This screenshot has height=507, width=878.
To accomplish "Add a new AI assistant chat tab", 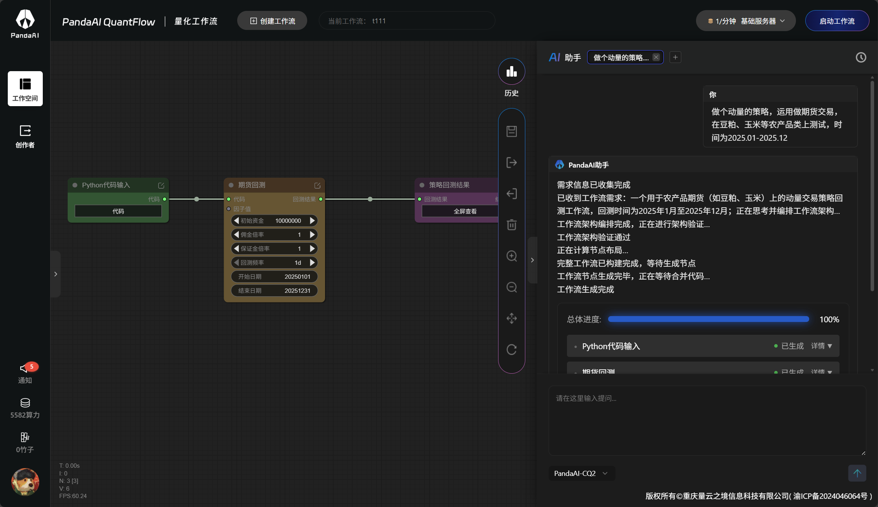I will [x=675, y=58].
